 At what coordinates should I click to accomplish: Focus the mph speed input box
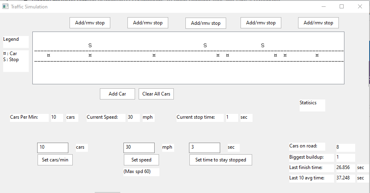[x=139, y=147]
